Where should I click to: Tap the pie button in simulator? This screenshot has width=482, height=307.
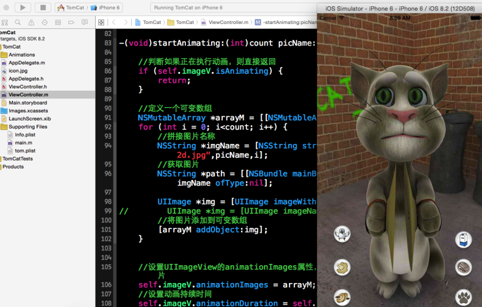pyautogui.click(x=463, y=267)
